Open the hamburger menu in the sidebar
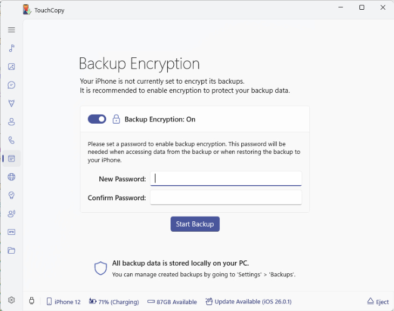The image size is (394, 311). 11,30
